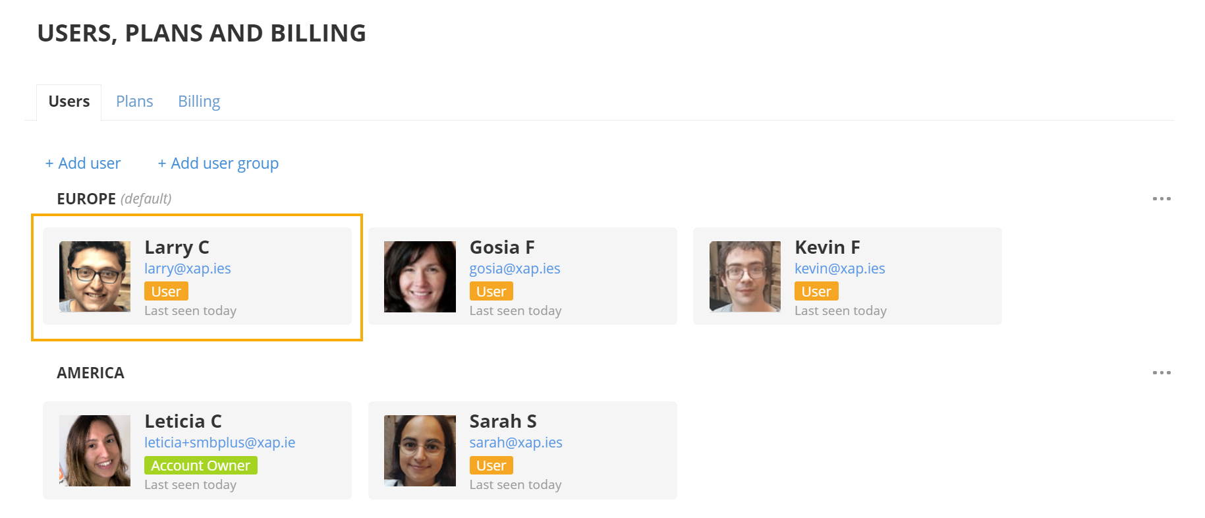Switch to the Plans tab
This screenshot has width=1205, height=518.
tap(134, 101)
